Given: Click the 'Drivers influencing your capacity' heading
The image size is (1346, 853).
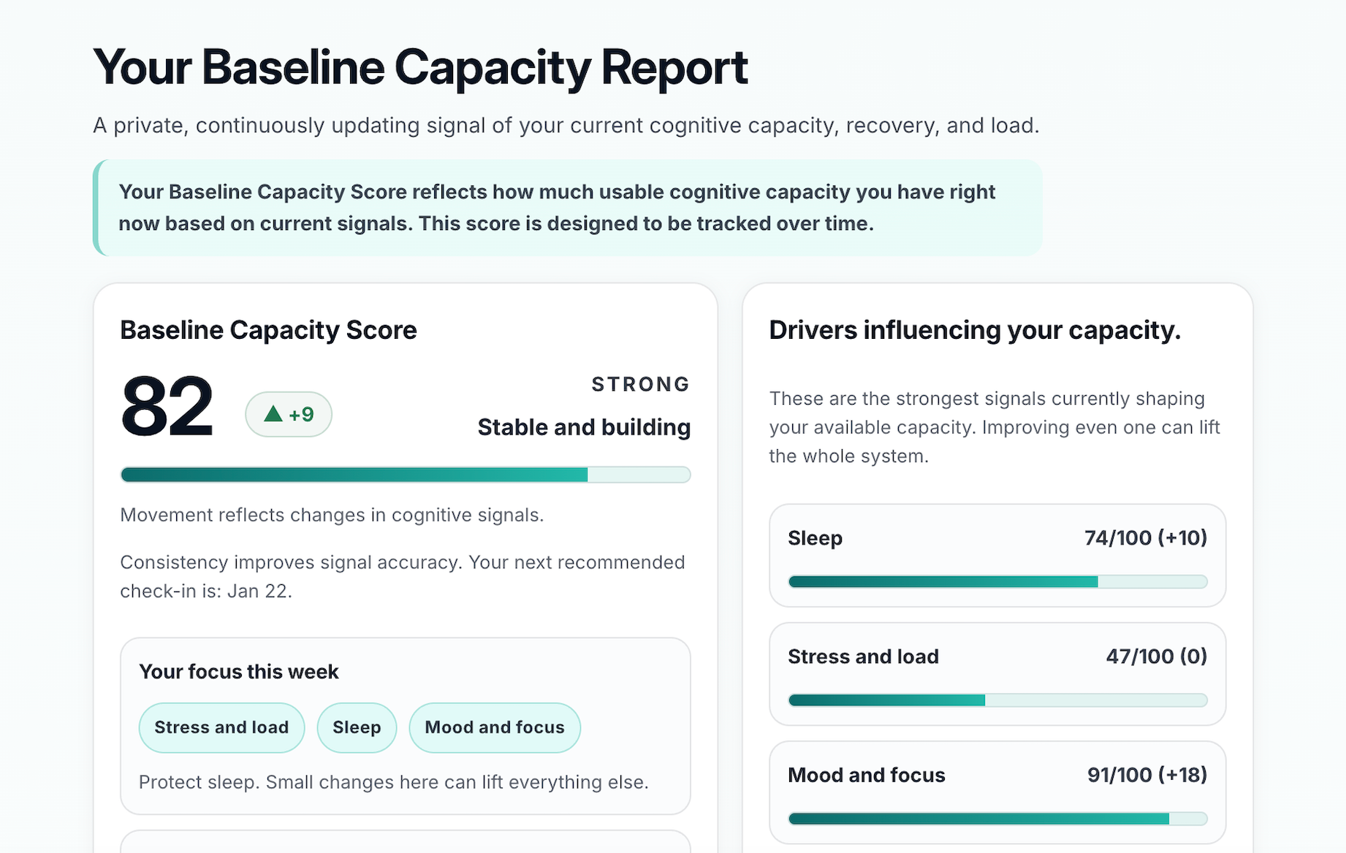Looking at the screenshot, I should (x=974, y=330).
